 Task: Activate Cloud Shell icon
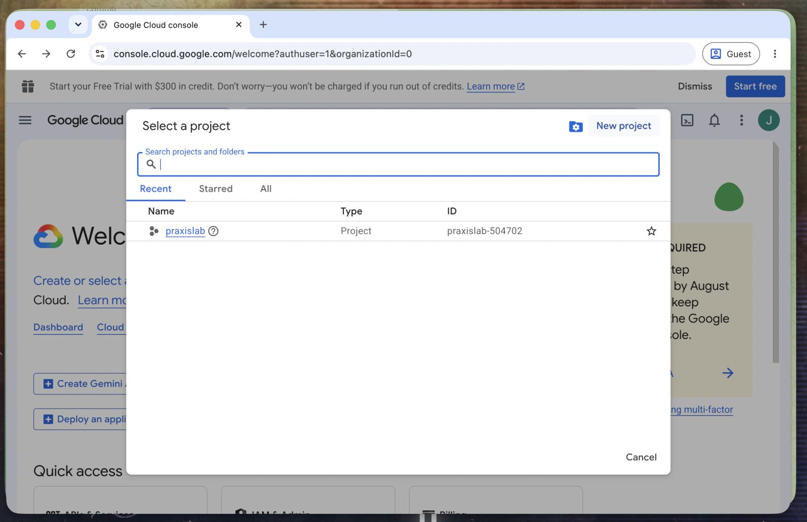(x=687, y=120)
